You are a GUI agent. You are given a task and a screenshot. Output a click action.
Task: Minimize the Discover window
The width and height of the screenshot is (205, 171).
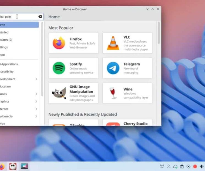(147, 9)
